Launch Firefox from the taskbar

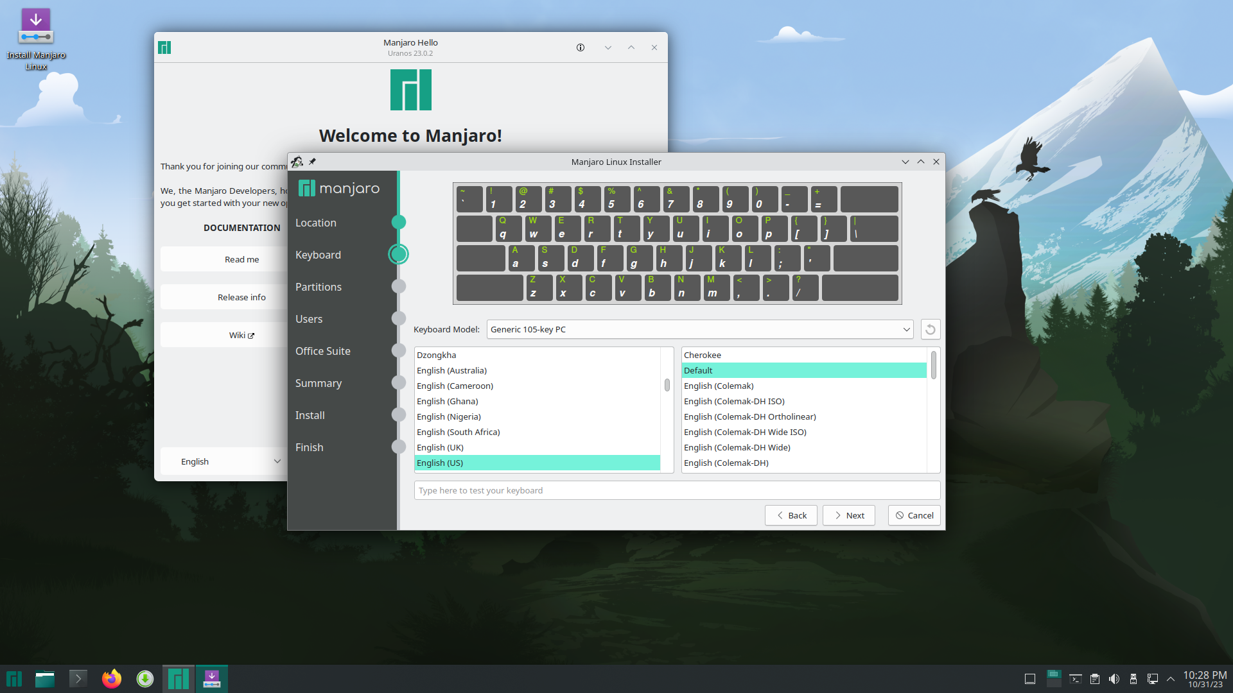(x=112, y=678)
